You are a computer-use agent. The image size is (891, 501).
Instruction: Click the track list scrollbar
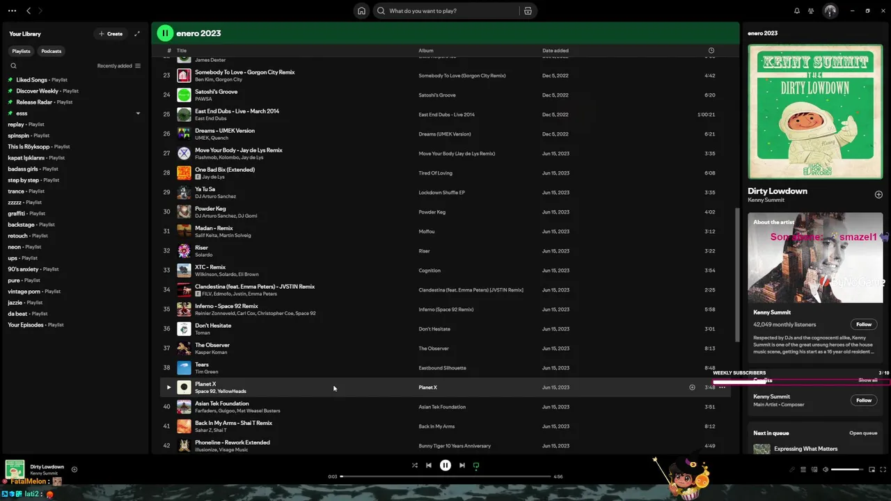(x=737, y=275)
